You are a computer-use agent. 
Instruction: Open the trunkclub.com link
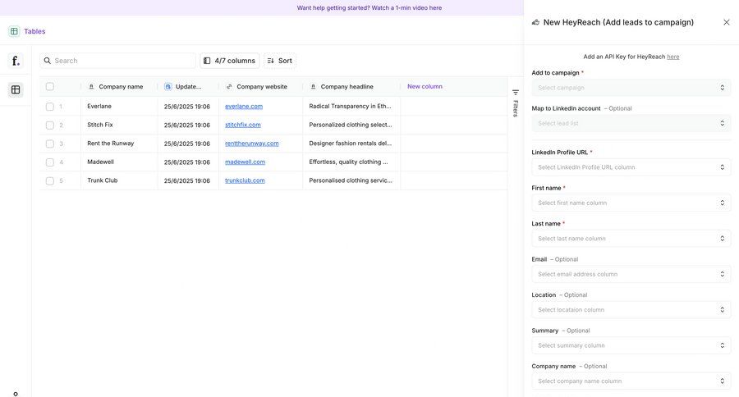click(245, 180)
